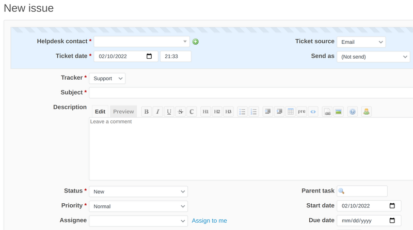Open the Due date calendar picker

pos(392,221)
